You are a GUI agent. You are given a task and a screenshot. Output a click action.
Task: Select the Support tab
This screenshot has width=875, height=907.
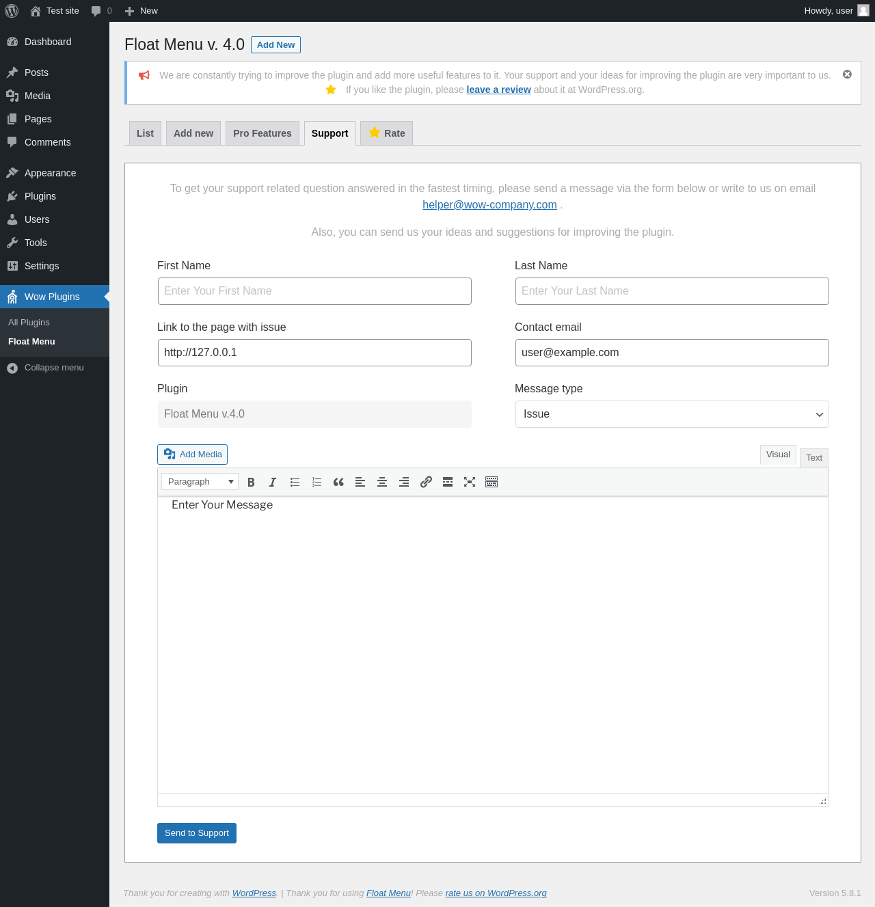pos(329,133)
